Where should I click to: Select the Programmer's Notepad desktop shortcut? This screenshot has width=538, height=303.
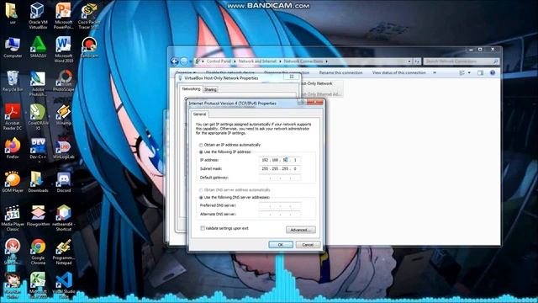(x=64, y=252)
